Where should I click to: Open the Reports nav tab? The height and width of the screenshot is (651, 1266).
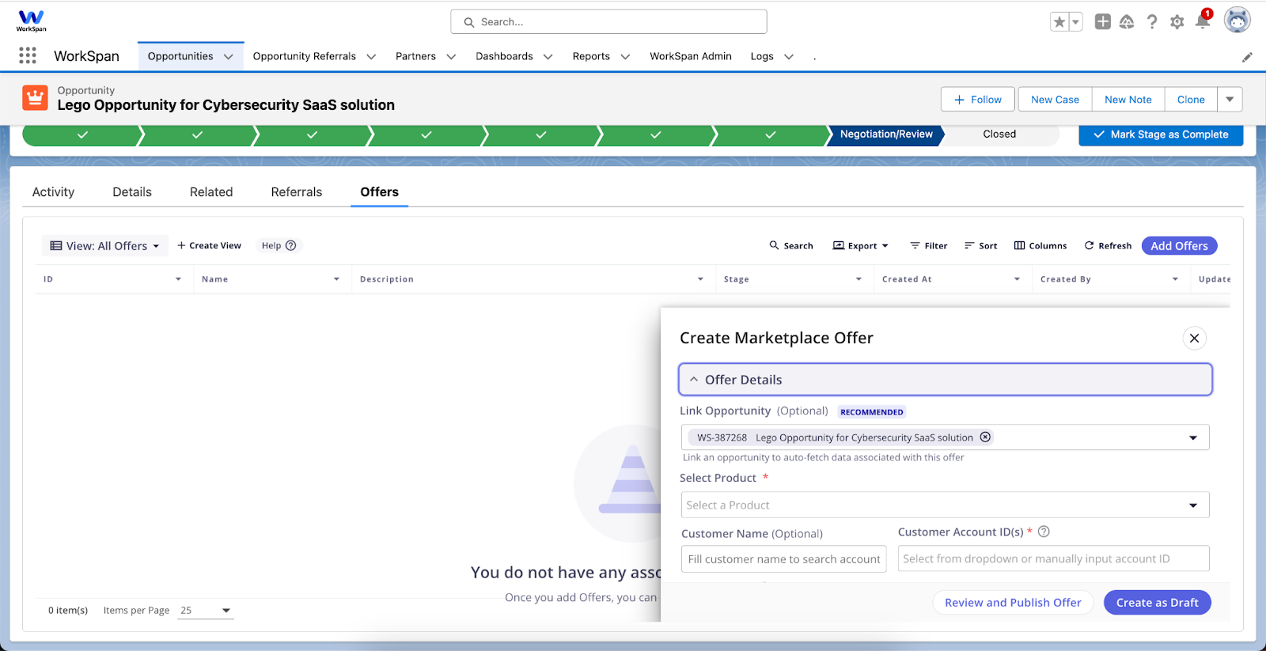pyautogui.click(x=591, y=56)
